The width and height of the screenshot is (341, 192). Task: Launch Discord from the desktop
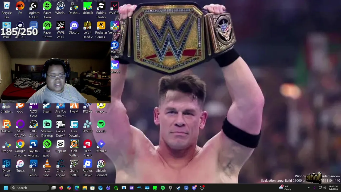pos(74,28)
